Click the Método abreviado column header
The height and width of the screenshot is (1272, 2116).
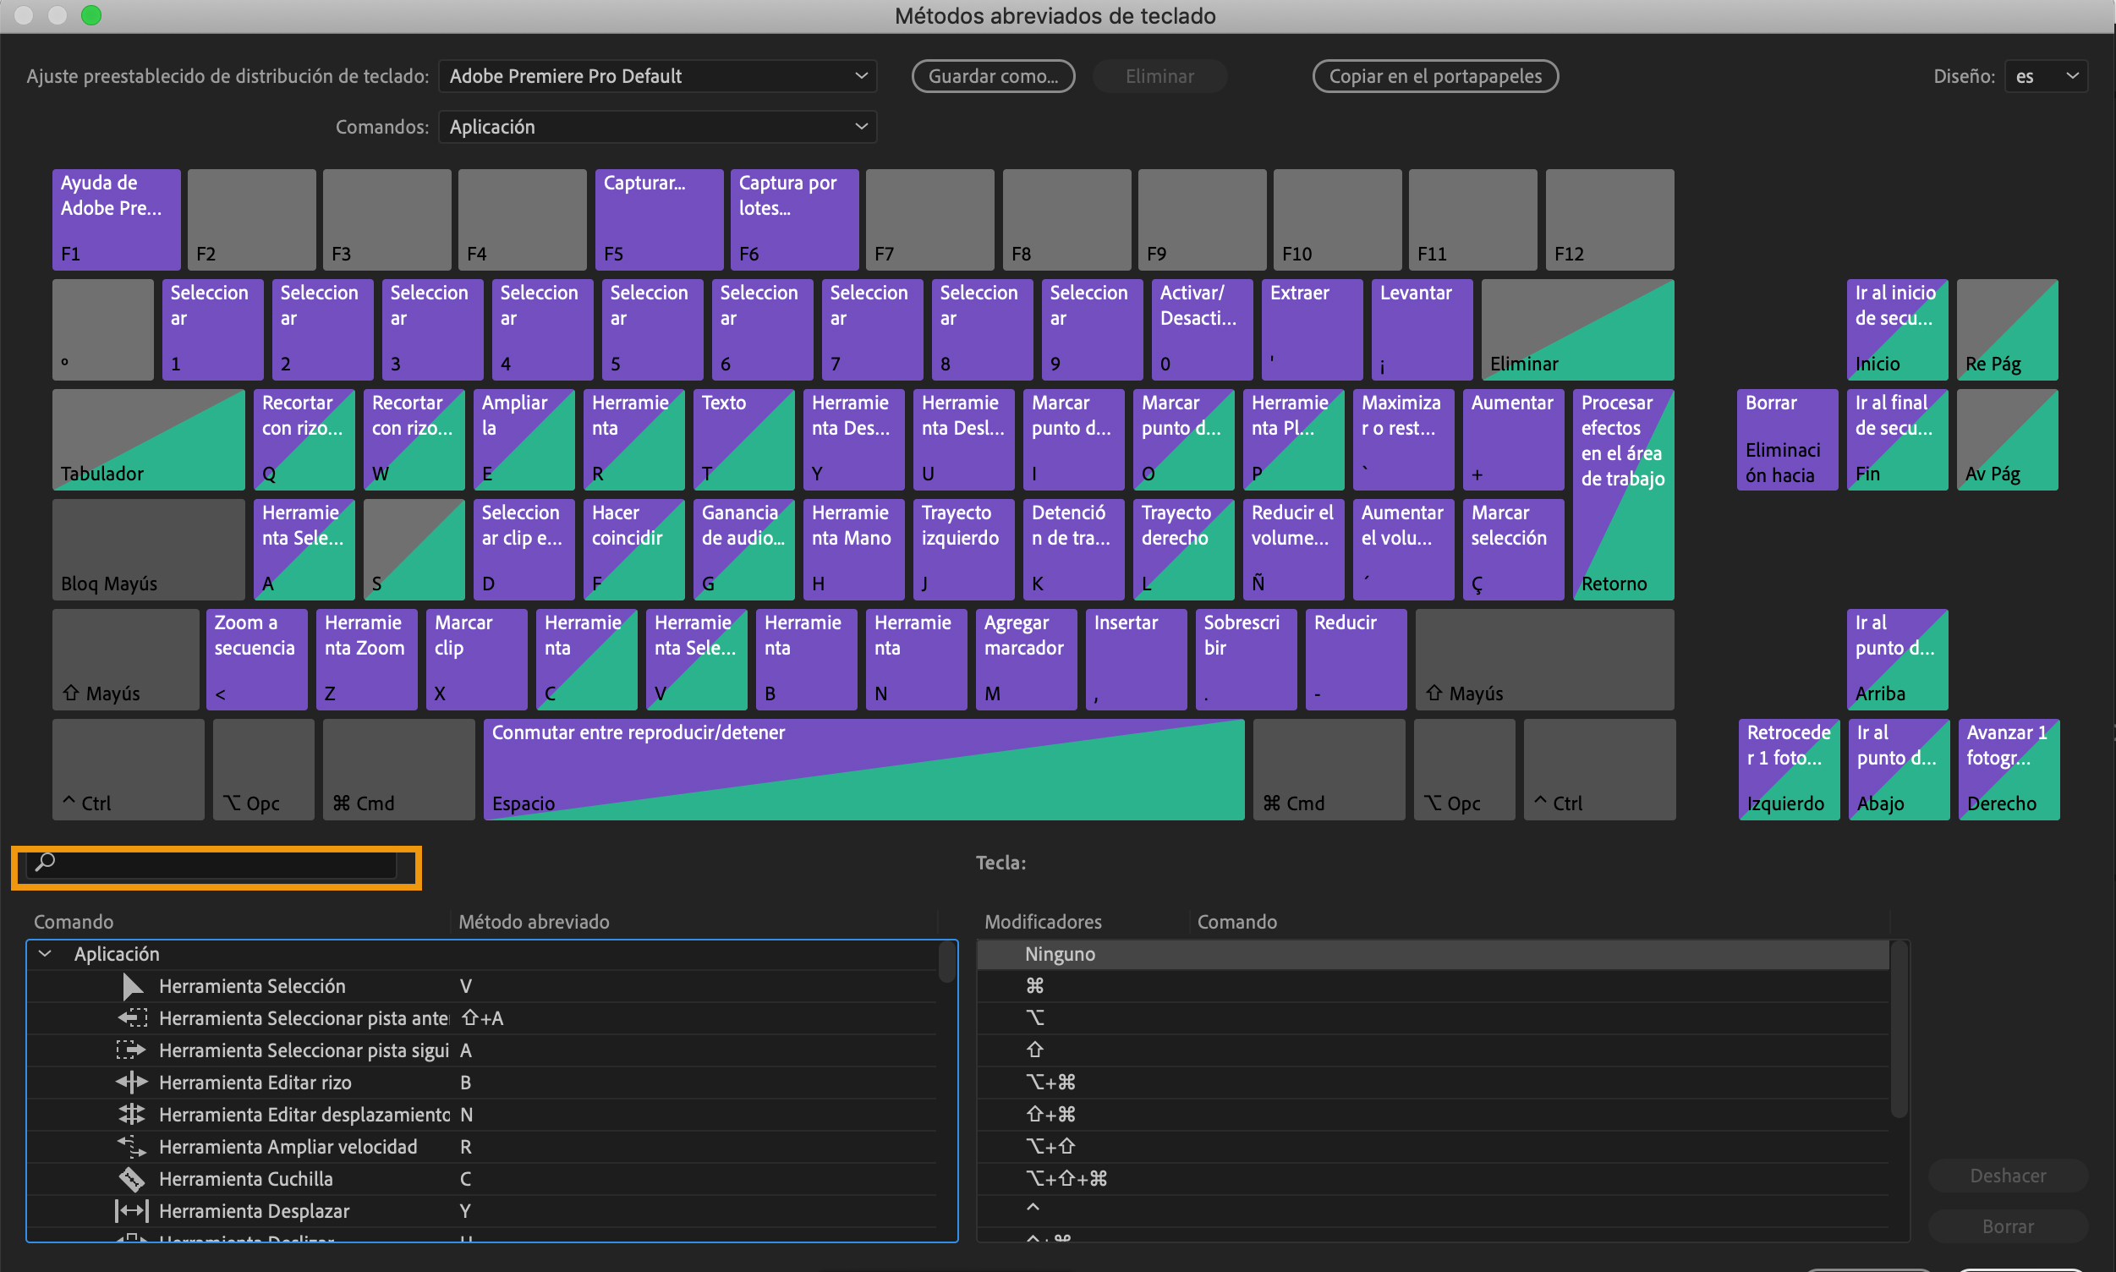[x=534, y=923]
